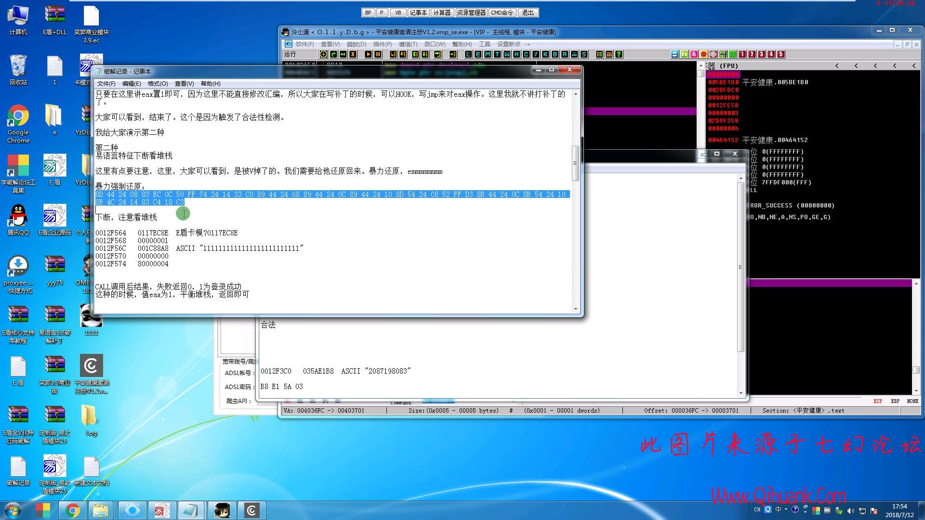
Task: Click the execute till return icon
Action: click(437, 54)
